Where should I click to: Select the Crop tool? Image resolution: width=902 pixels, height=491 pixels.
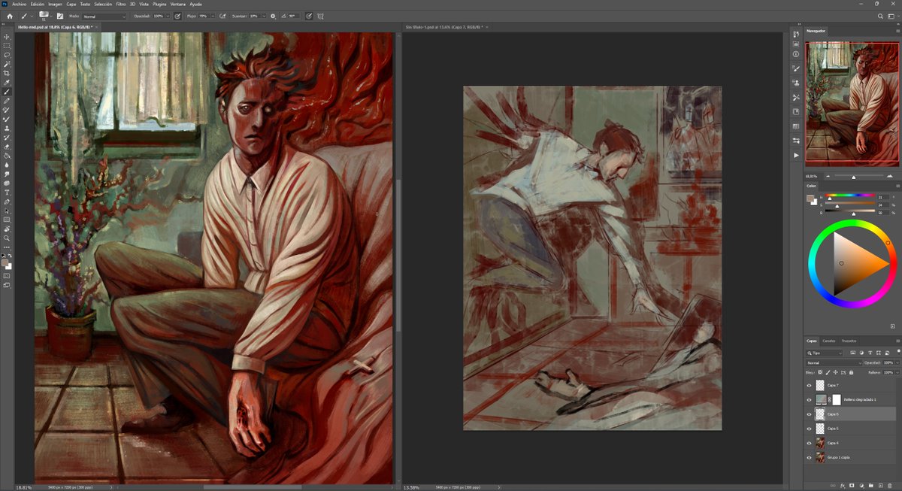coord(7,73)
